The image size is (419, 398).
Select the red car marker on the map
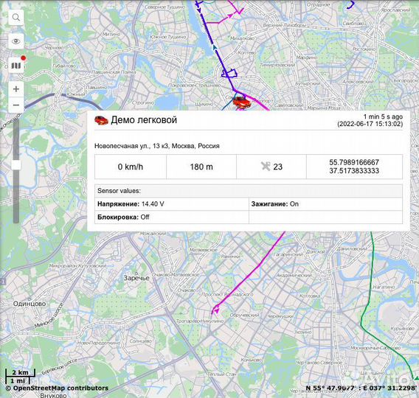tap(241, 102)
